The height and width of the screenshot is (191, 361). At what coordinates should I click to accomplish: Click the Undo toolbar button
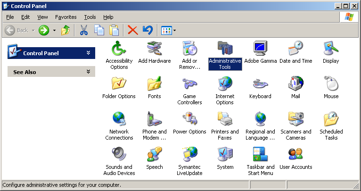148,30
